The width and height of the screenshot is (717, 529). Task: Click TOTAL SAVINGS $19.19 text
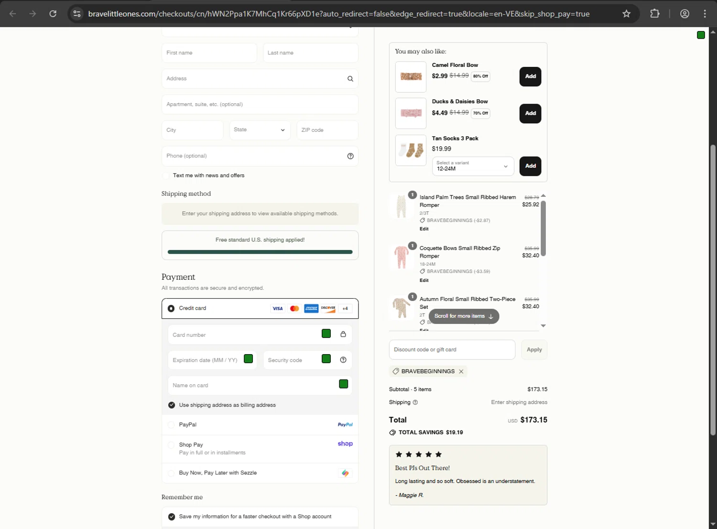click(431, 432)
